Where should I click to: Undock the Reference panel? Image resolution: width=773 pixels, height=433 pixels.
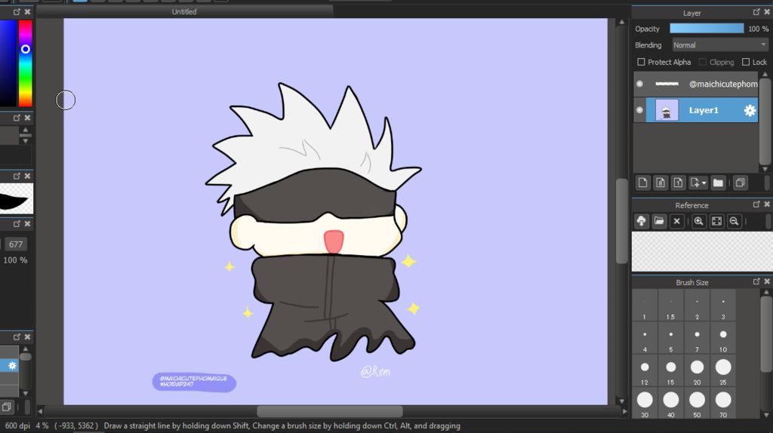click(756, 204)
